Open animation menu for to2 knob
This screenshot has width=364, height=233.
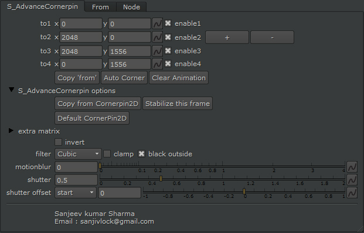(158, 37)
